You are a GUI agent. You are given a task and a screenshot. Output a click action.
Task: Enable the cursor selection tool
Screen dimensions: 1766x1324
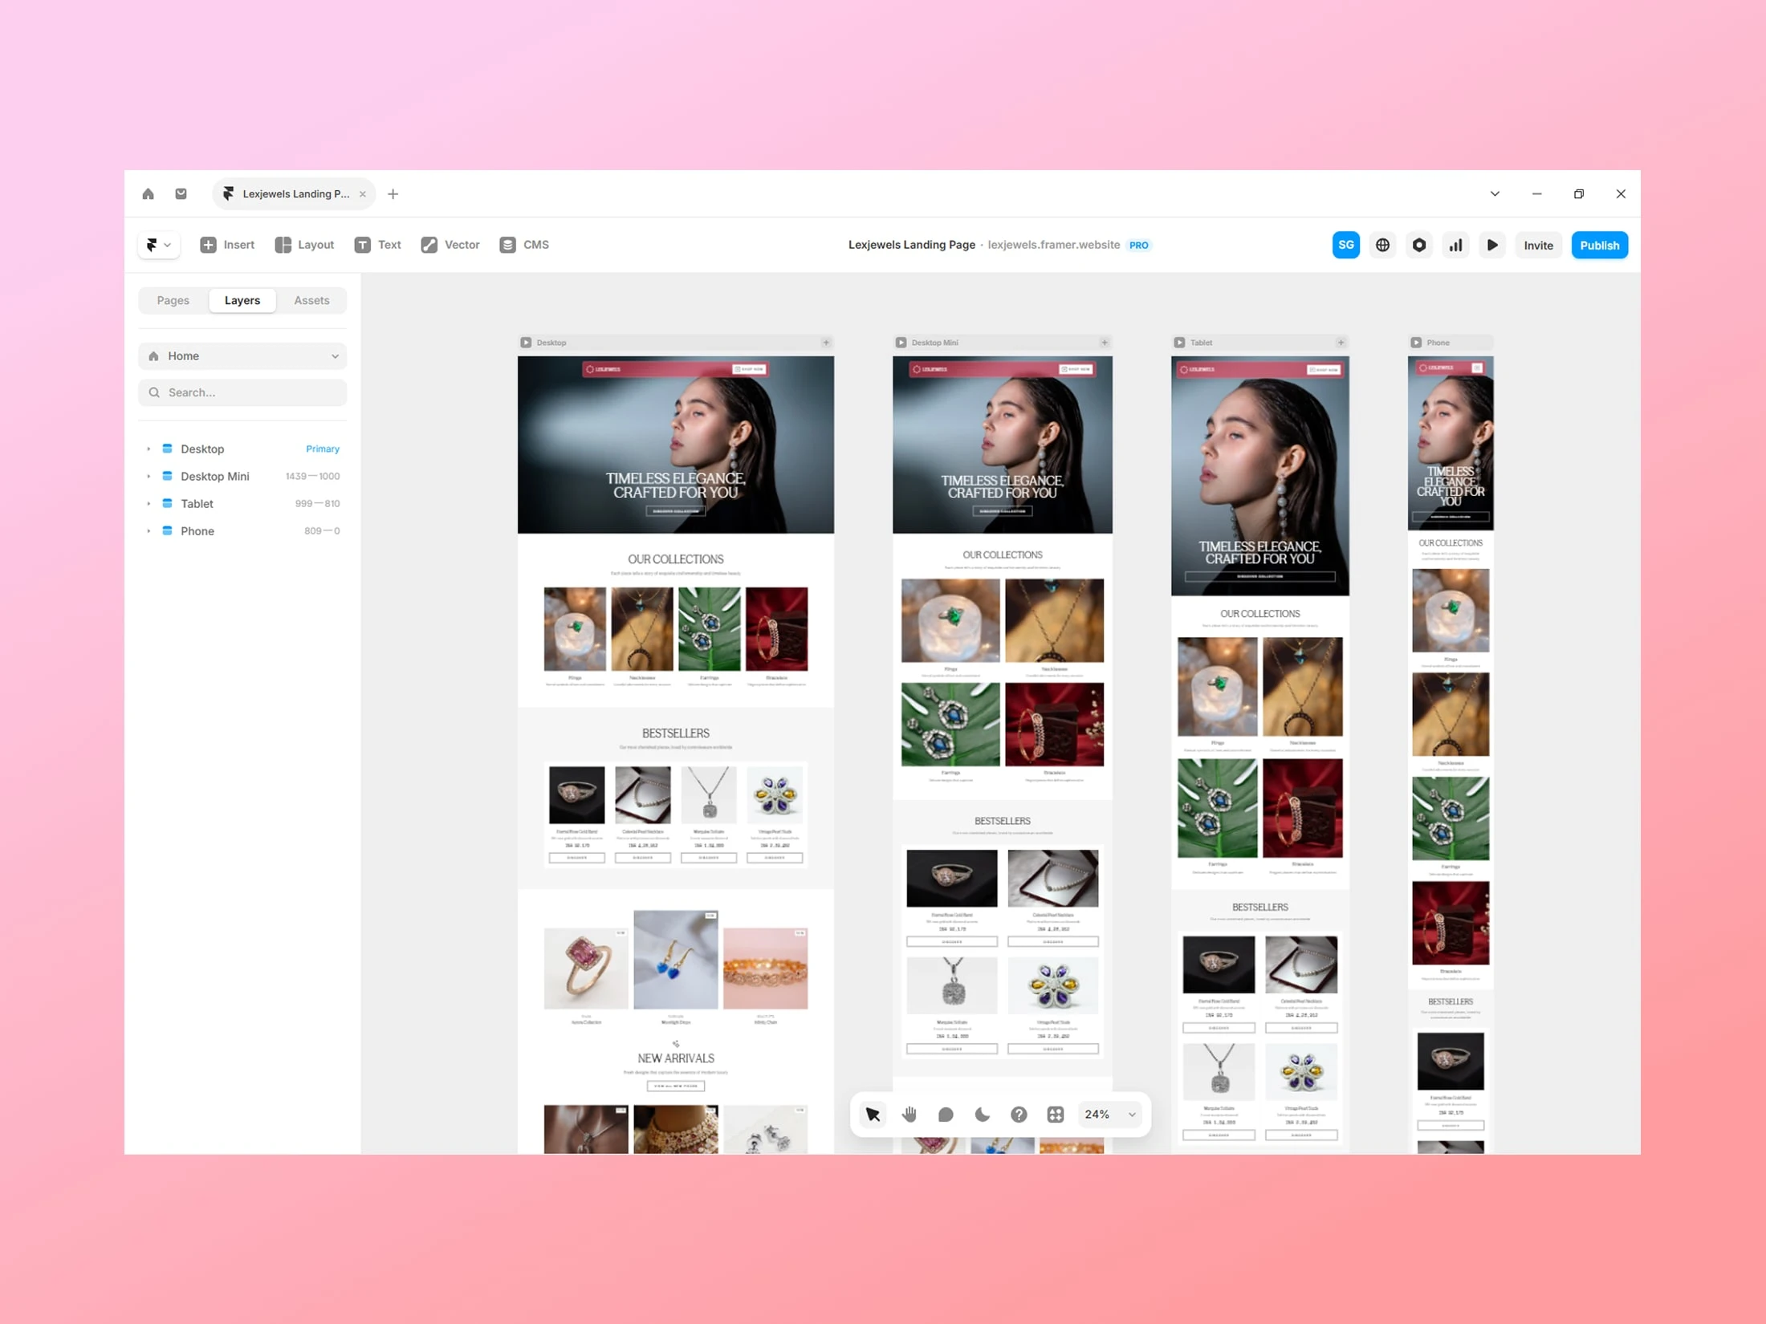(x=873, y=1114)
